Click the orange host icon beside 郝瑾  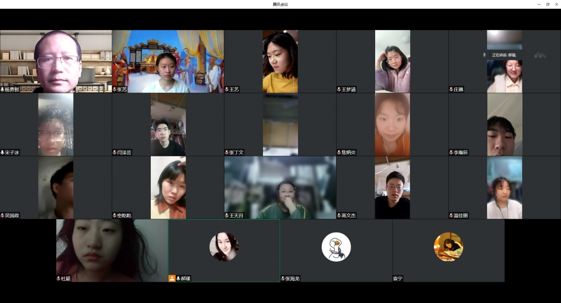(x=172, y=279)
